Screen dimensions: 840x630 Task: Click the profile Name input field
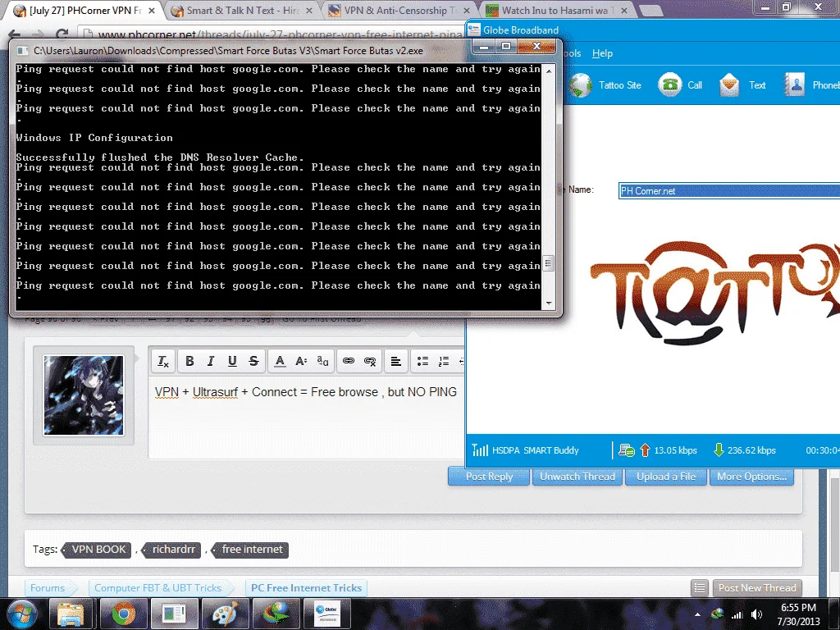729,190
